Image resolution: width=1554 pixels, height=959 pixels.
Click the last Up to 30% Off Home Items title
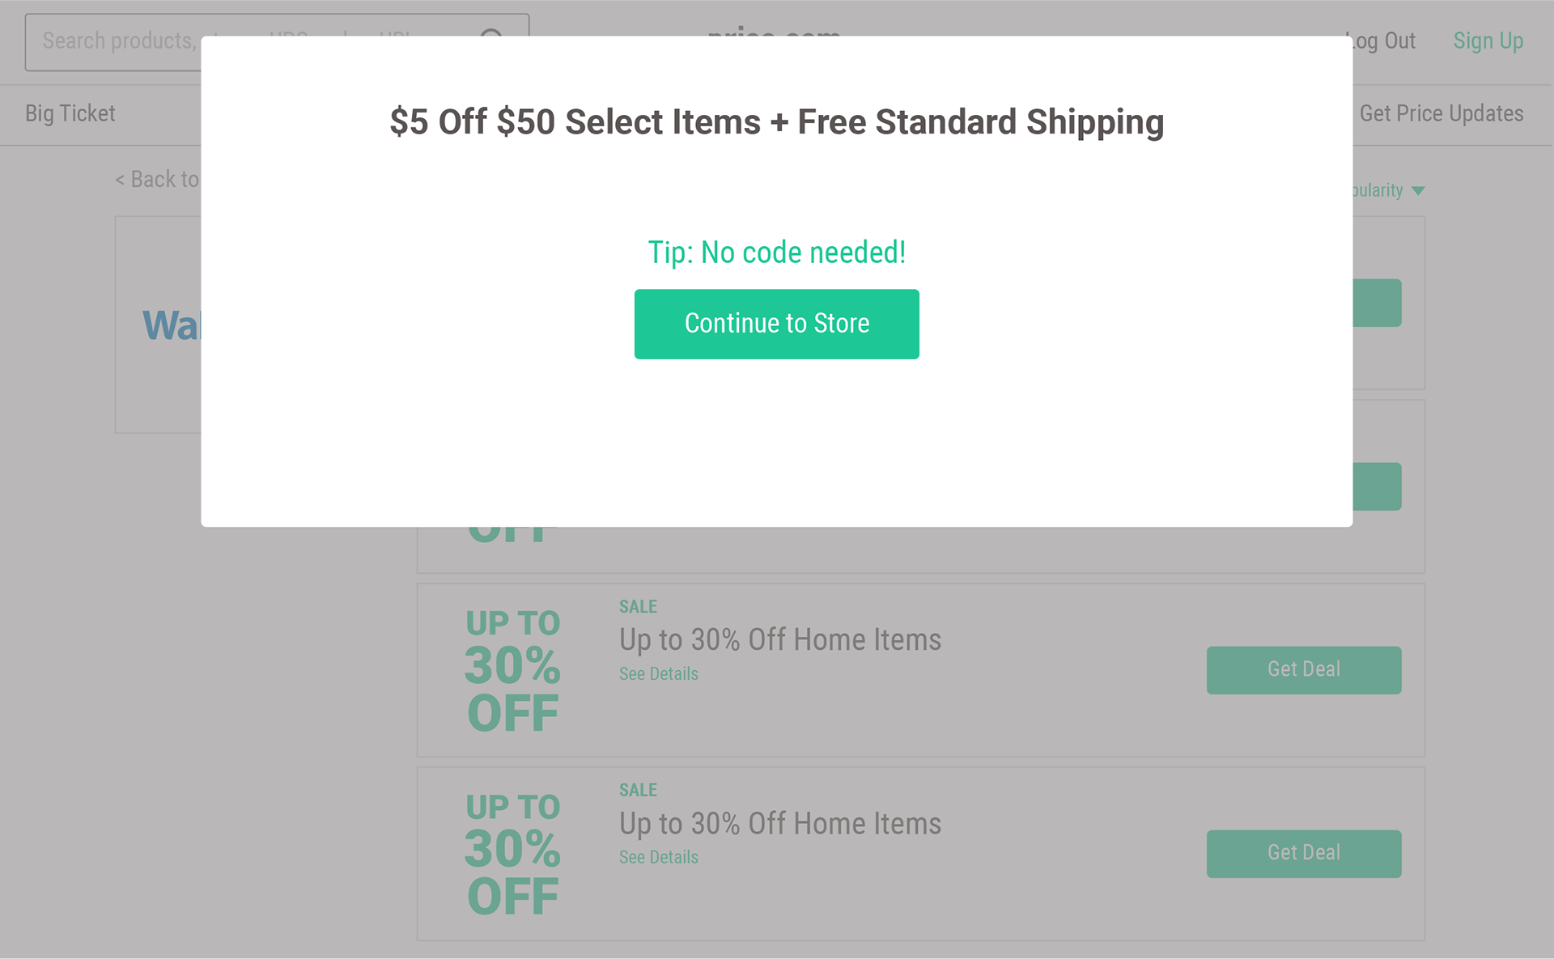coord(780,823)
